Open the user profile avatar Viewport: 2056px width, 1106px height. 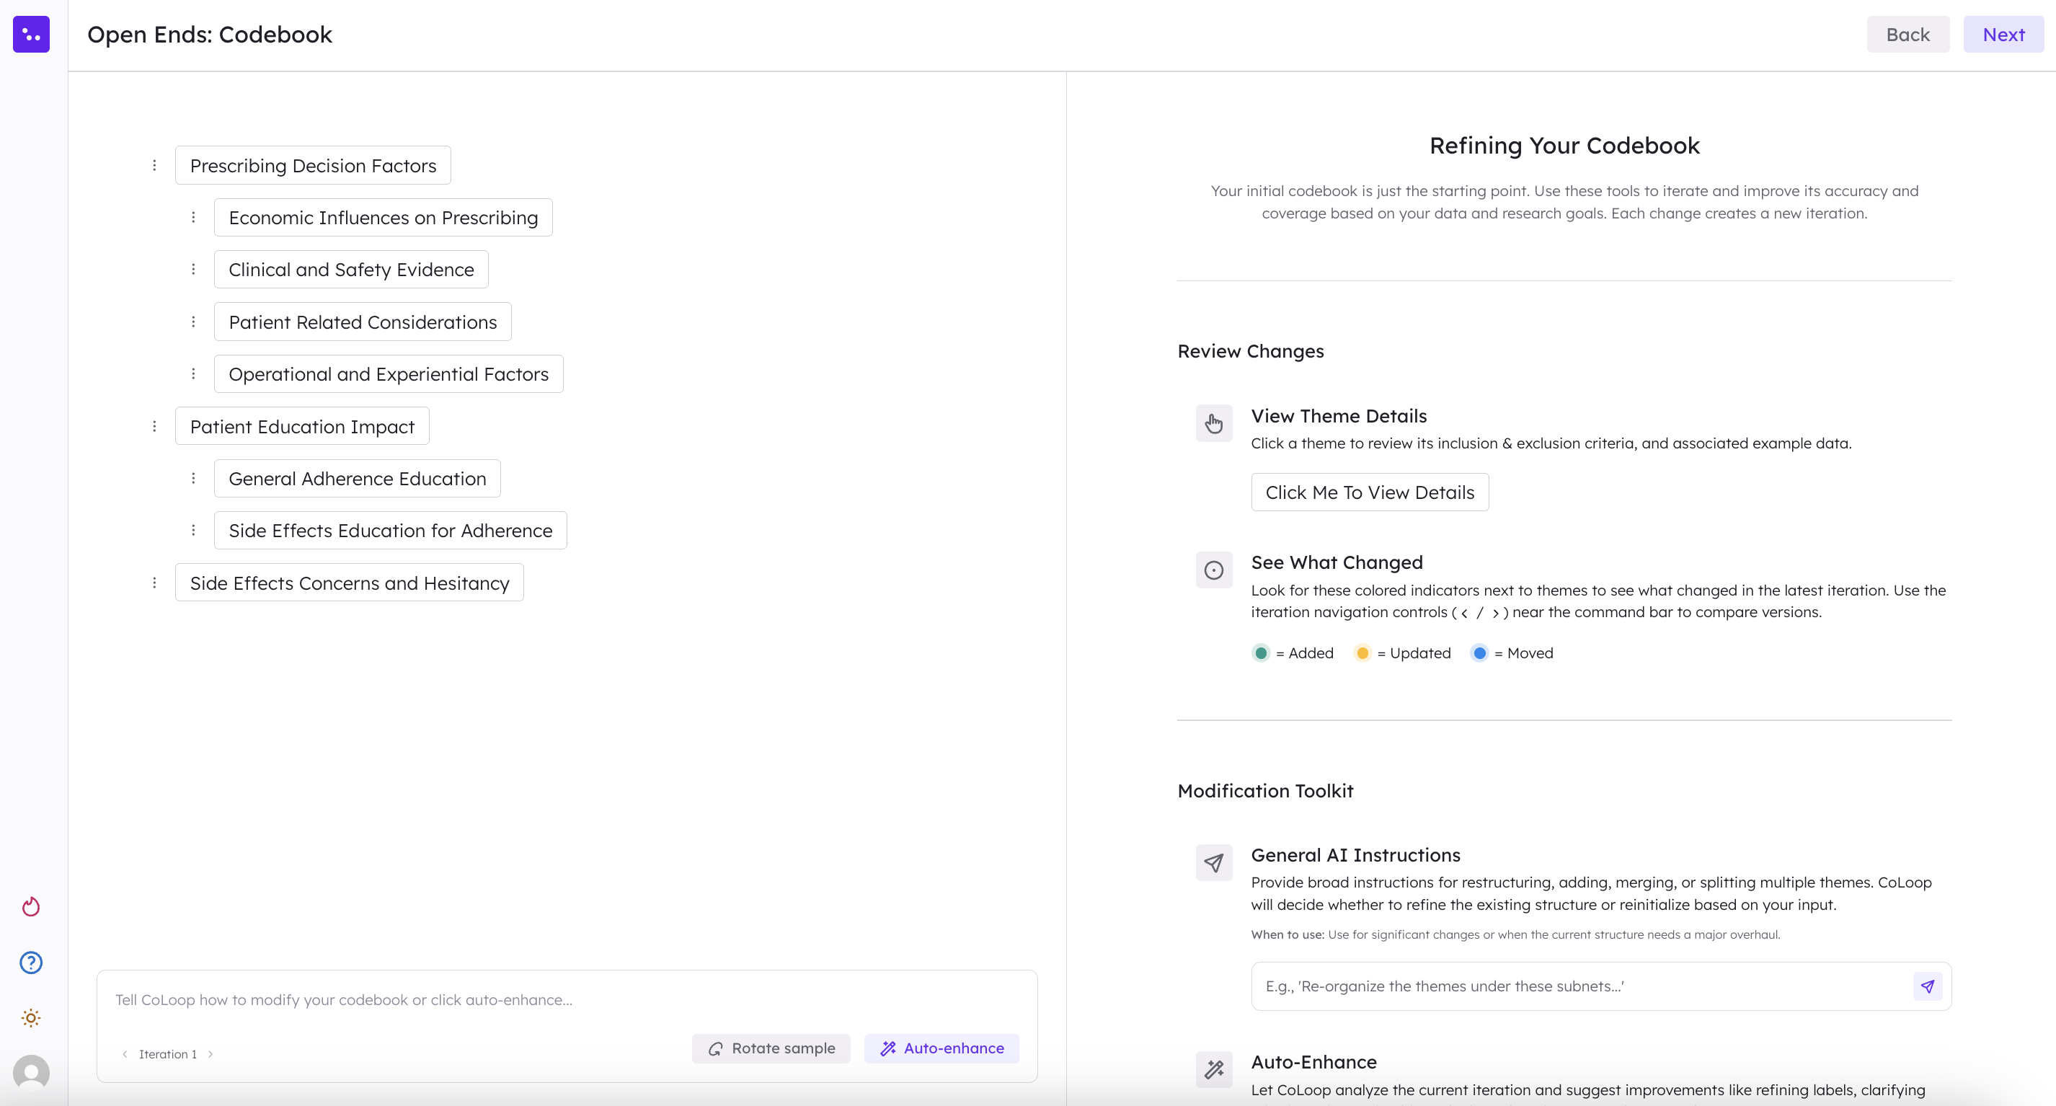point(31,1073)
